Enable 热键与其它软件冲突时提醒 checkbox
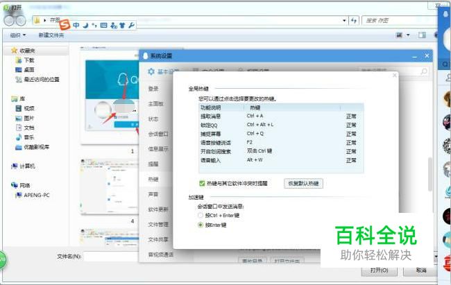This screenshot has height=285, width=451. (x=202, y=183)
